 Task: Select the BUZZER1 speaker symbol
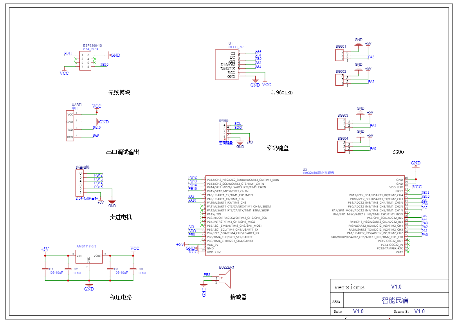[x=225, y=279]
